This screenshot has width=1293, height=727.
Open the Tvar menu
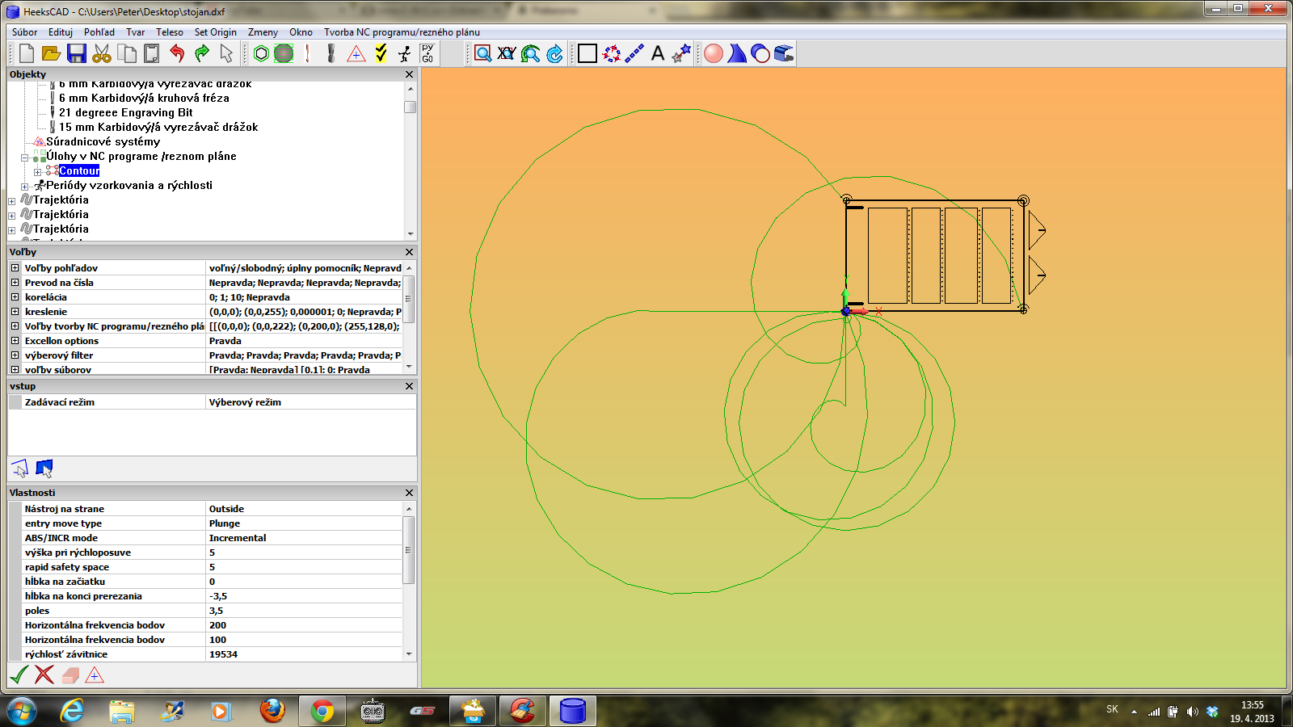[135, 32]
